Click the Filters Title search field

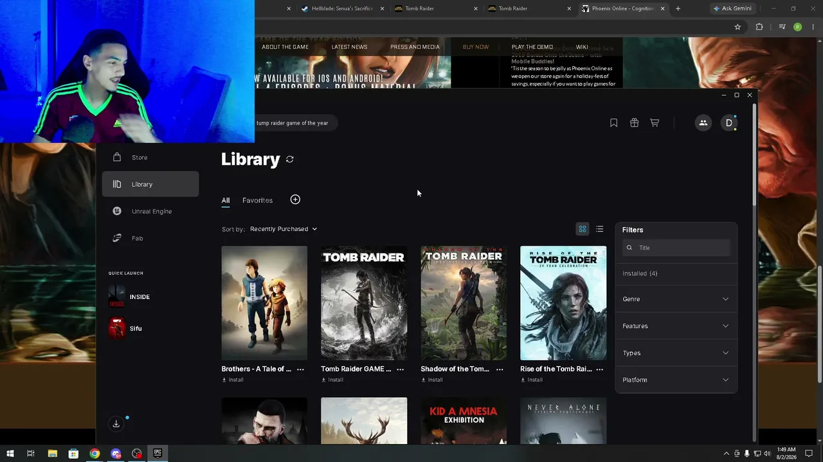[x=676, y=248]
